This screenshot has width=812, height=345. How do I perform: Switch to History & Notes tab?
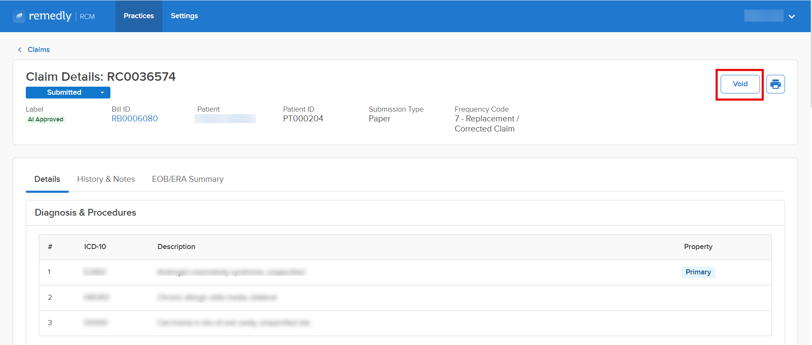(x=106, y=179)
